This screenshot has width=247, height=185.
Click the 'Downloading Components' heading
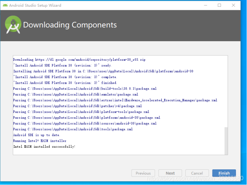pos(70,25)
